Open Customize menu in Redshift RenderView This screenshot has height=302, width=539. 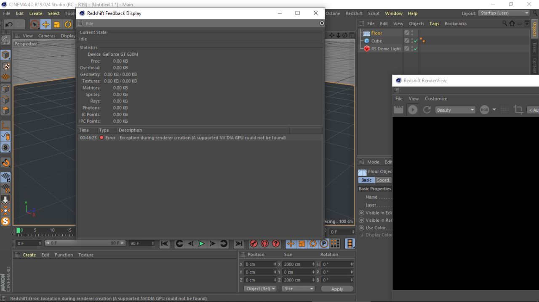coord(436,99)
